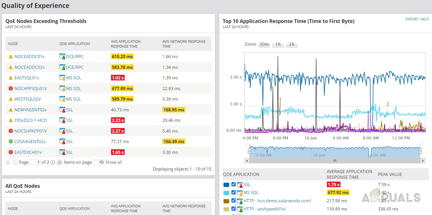Open HELP for the response time chart
This screenshot has width=432, height=215.
pyautogui.click(x=424, y=19)
